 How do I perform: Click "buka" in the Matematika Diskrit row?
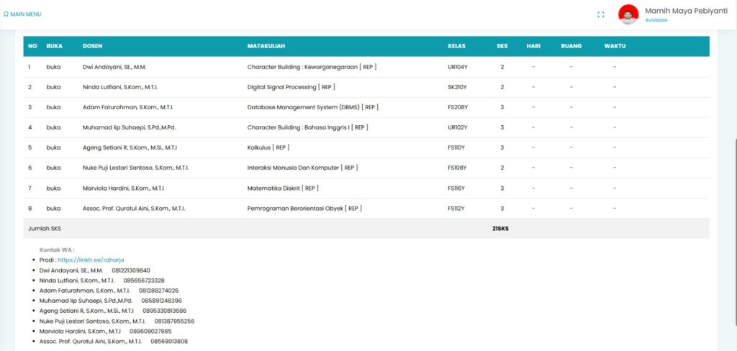click(x=53, y=188)
